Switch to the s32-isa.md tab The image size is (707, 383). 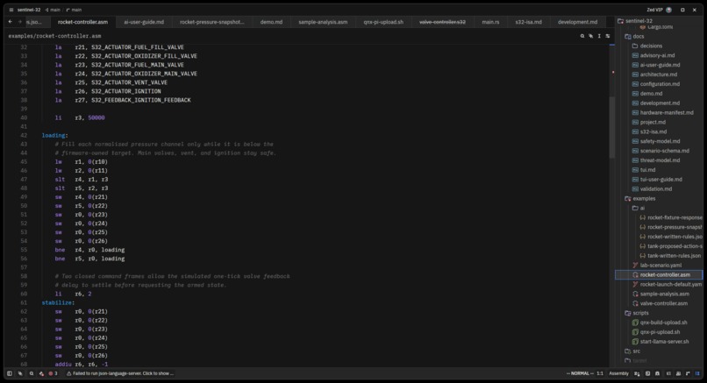[x=528, y=22]
